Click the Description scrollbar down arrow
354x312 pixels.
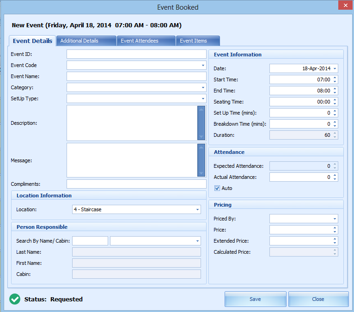click(x=201, y=136)
